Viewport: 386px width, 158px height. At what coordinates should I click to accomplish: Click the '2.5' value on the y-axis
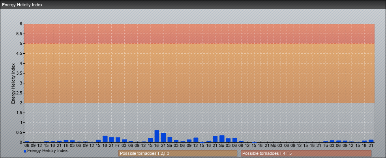[20, 93]
